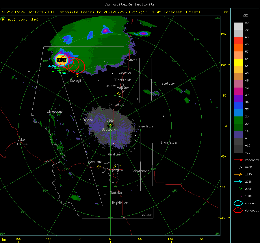
Task: Click the cyan current ellipse legend icon
Action: click(x=238, y=203)
